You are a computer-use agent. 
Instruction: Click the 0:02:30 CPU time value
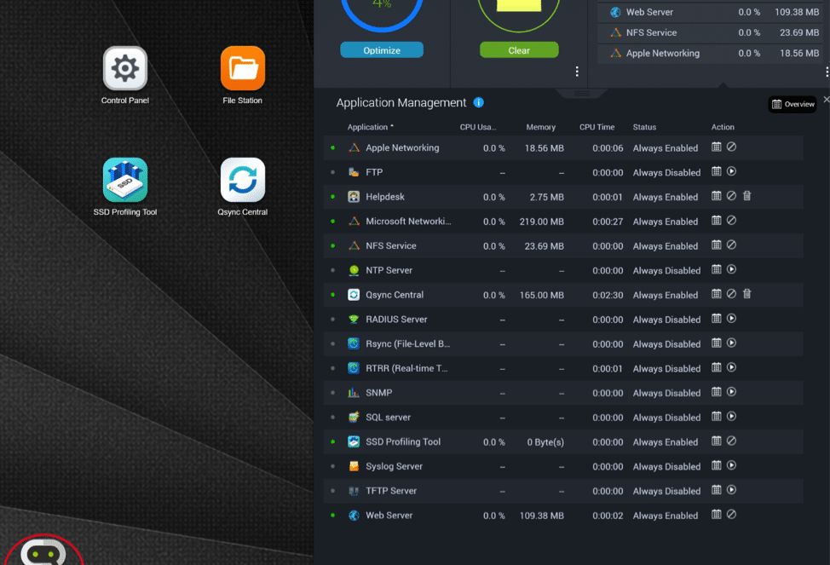[608, 295]
